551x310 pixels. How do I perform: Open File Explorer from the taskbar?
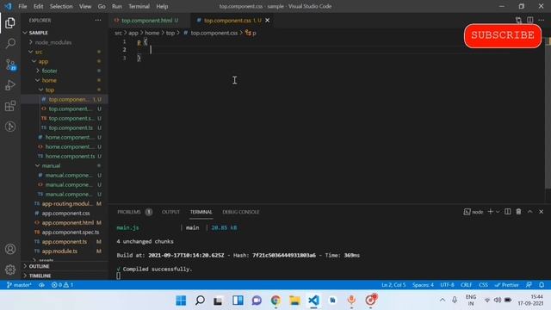click(x=294, y=301)
